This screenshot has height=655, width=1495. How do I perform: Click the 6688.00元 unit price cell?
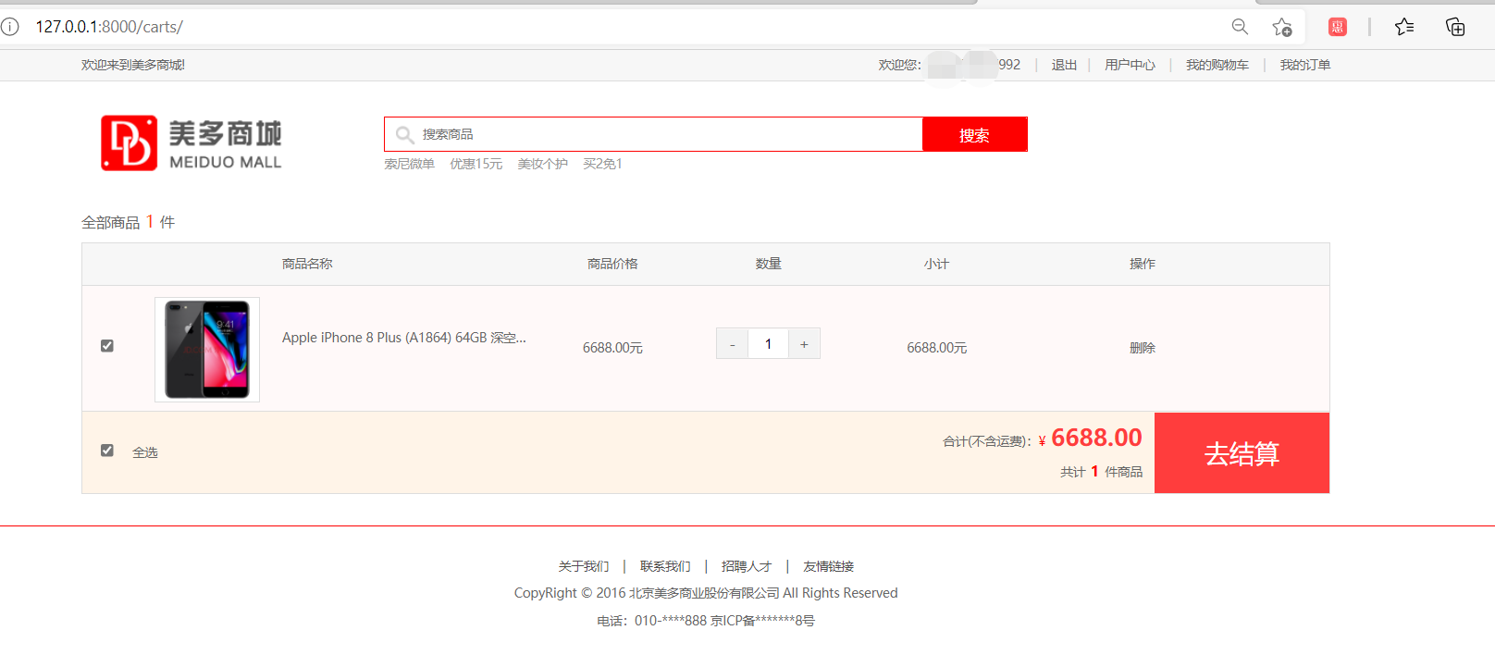tap(612, 348)
